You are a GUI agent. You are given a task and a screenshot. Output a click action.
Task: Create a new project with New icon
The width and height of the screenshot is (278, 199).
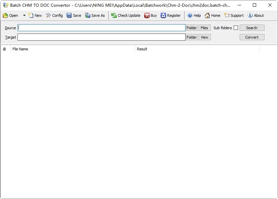click(x=31, y=15)
